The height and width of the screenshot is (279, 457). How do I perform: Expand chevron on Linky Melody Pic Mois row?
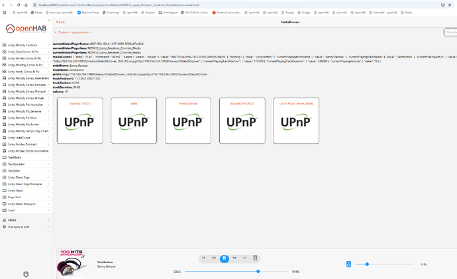coord(48,118)
